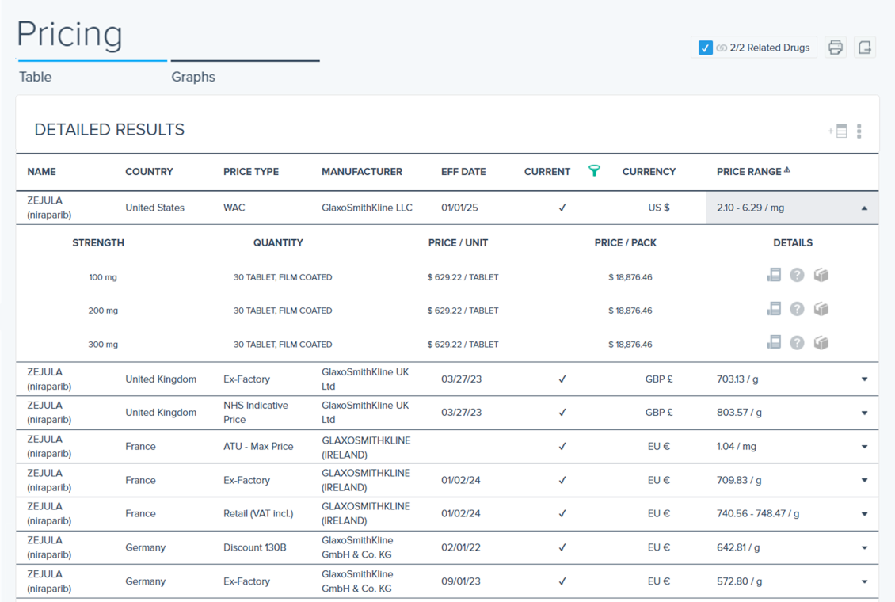Print the pricing table
Screen dimensions: 895x602
835,48
